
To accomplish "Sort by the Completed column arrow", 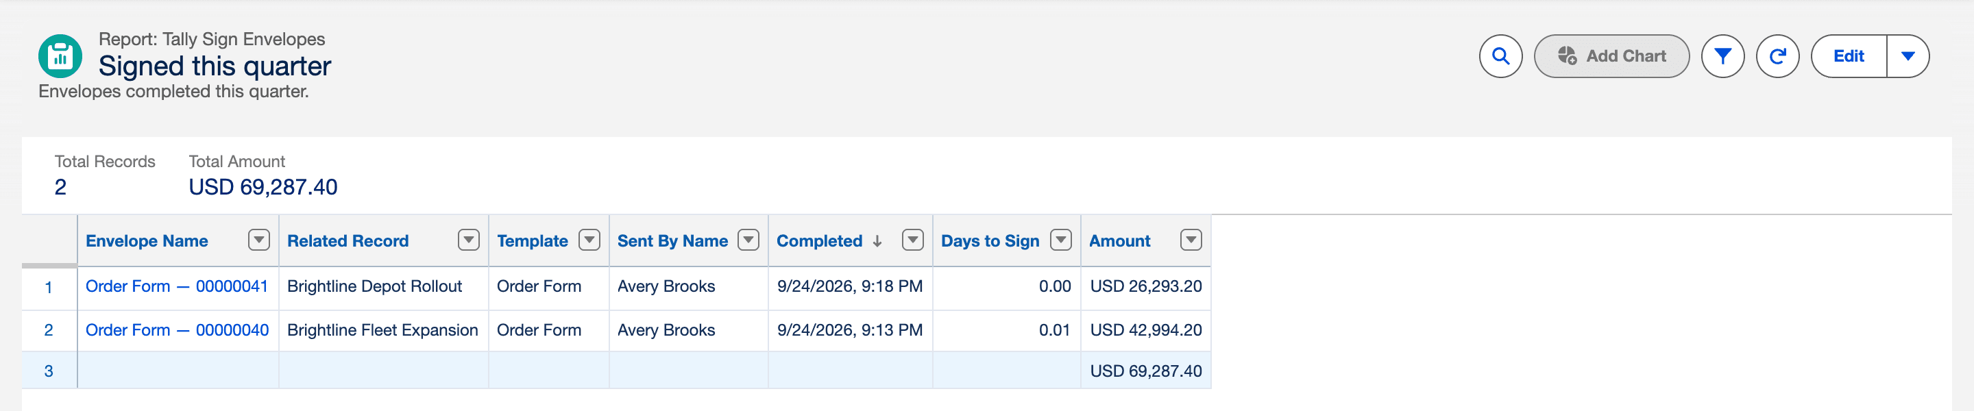I will coord(877,241).
